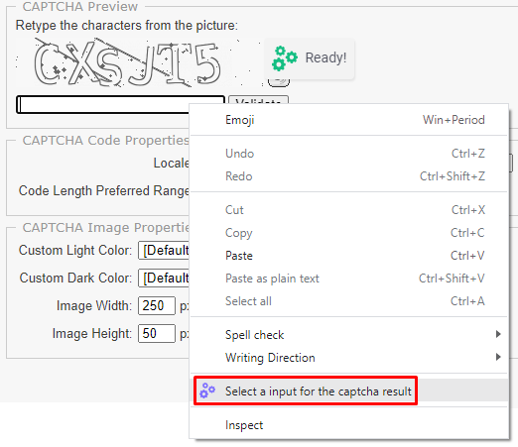Viewport: 518px width, 447px height.
Task: Click the Custom Dark Color field
Action: (x=164, y=278)
